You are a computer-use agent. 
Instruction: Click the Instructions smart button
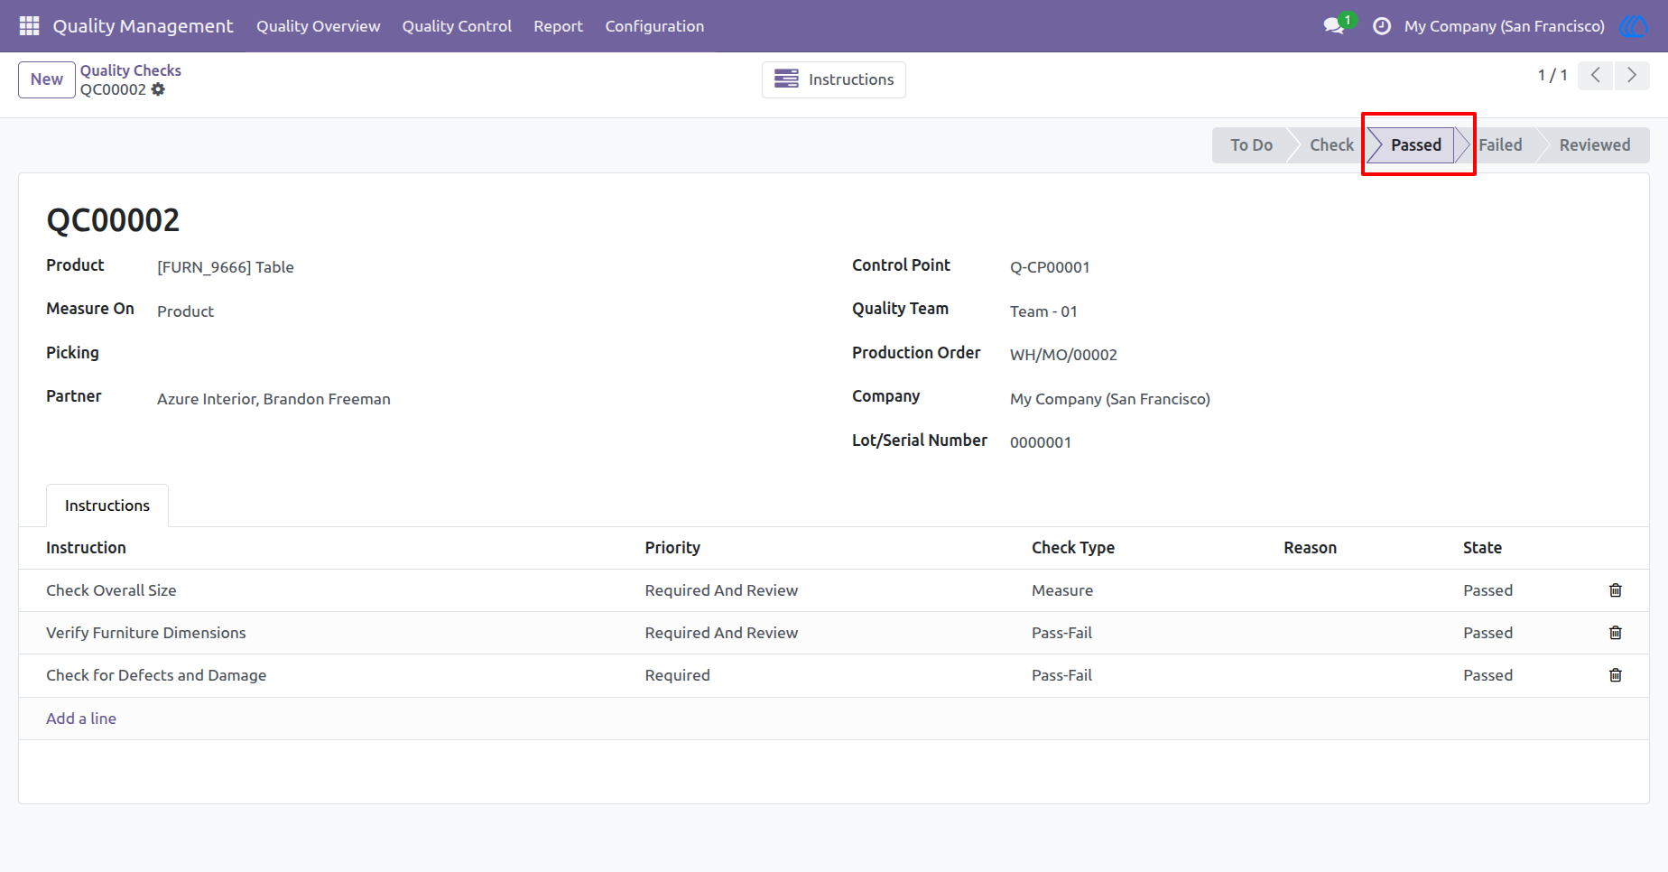pyautogui.click(x=834, y=79)
